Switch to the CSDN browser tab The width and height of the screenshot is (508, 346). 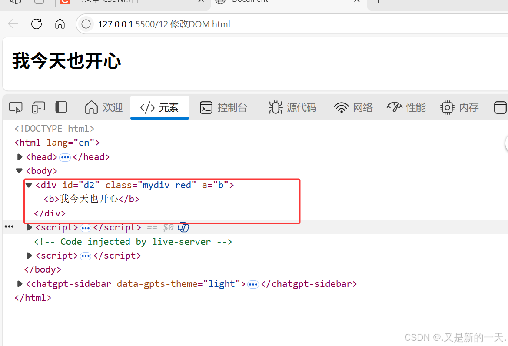coord(129,3)
